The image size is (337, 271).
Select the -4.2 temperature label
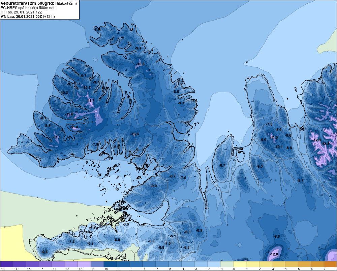click(x=93, y=227)
